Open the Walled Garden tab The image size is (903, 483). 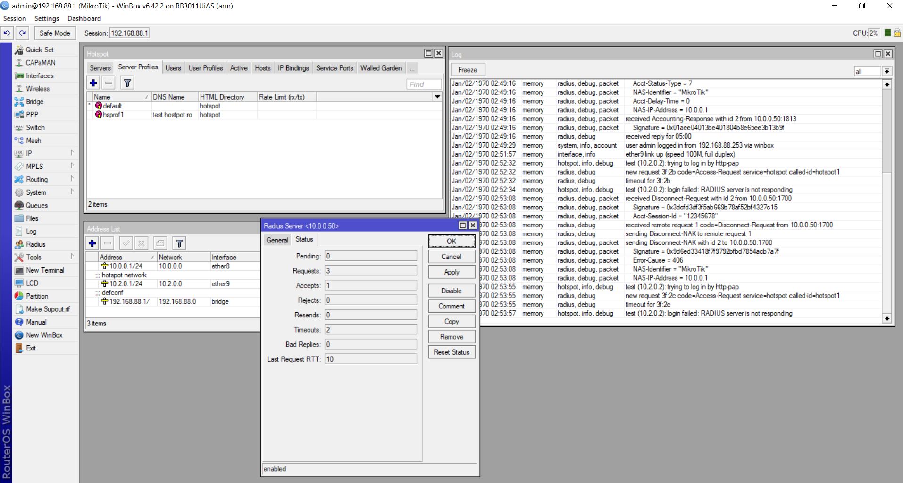tap(381, 68)
